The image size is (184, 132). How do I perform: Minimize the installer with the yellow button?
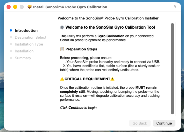click(15, 7)
